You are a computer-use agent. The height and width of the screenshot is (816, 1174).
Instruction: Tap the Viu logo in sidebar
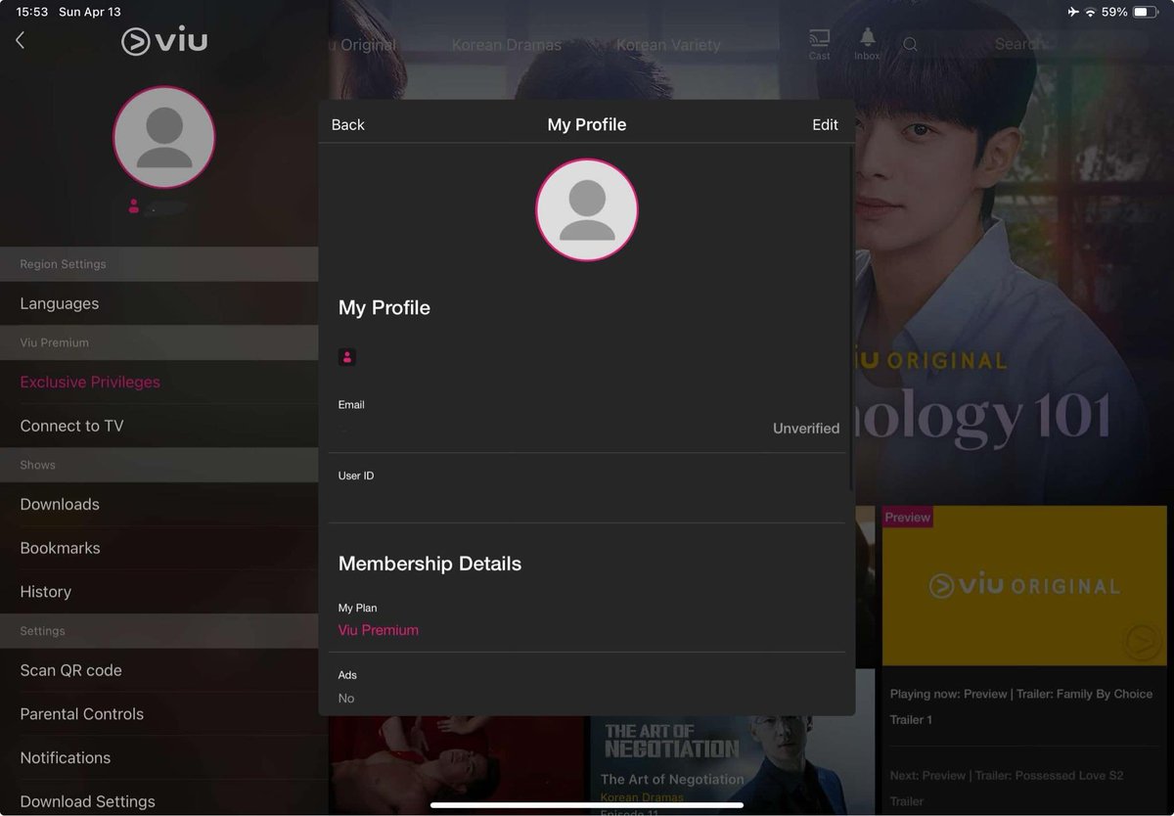tap(164, 41)
